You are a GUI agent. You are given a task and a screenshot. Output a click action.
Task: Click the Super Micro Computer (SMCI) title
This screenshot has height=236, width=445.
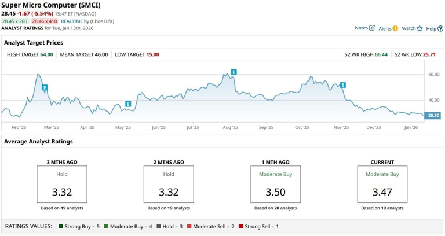tap(50, 5)
